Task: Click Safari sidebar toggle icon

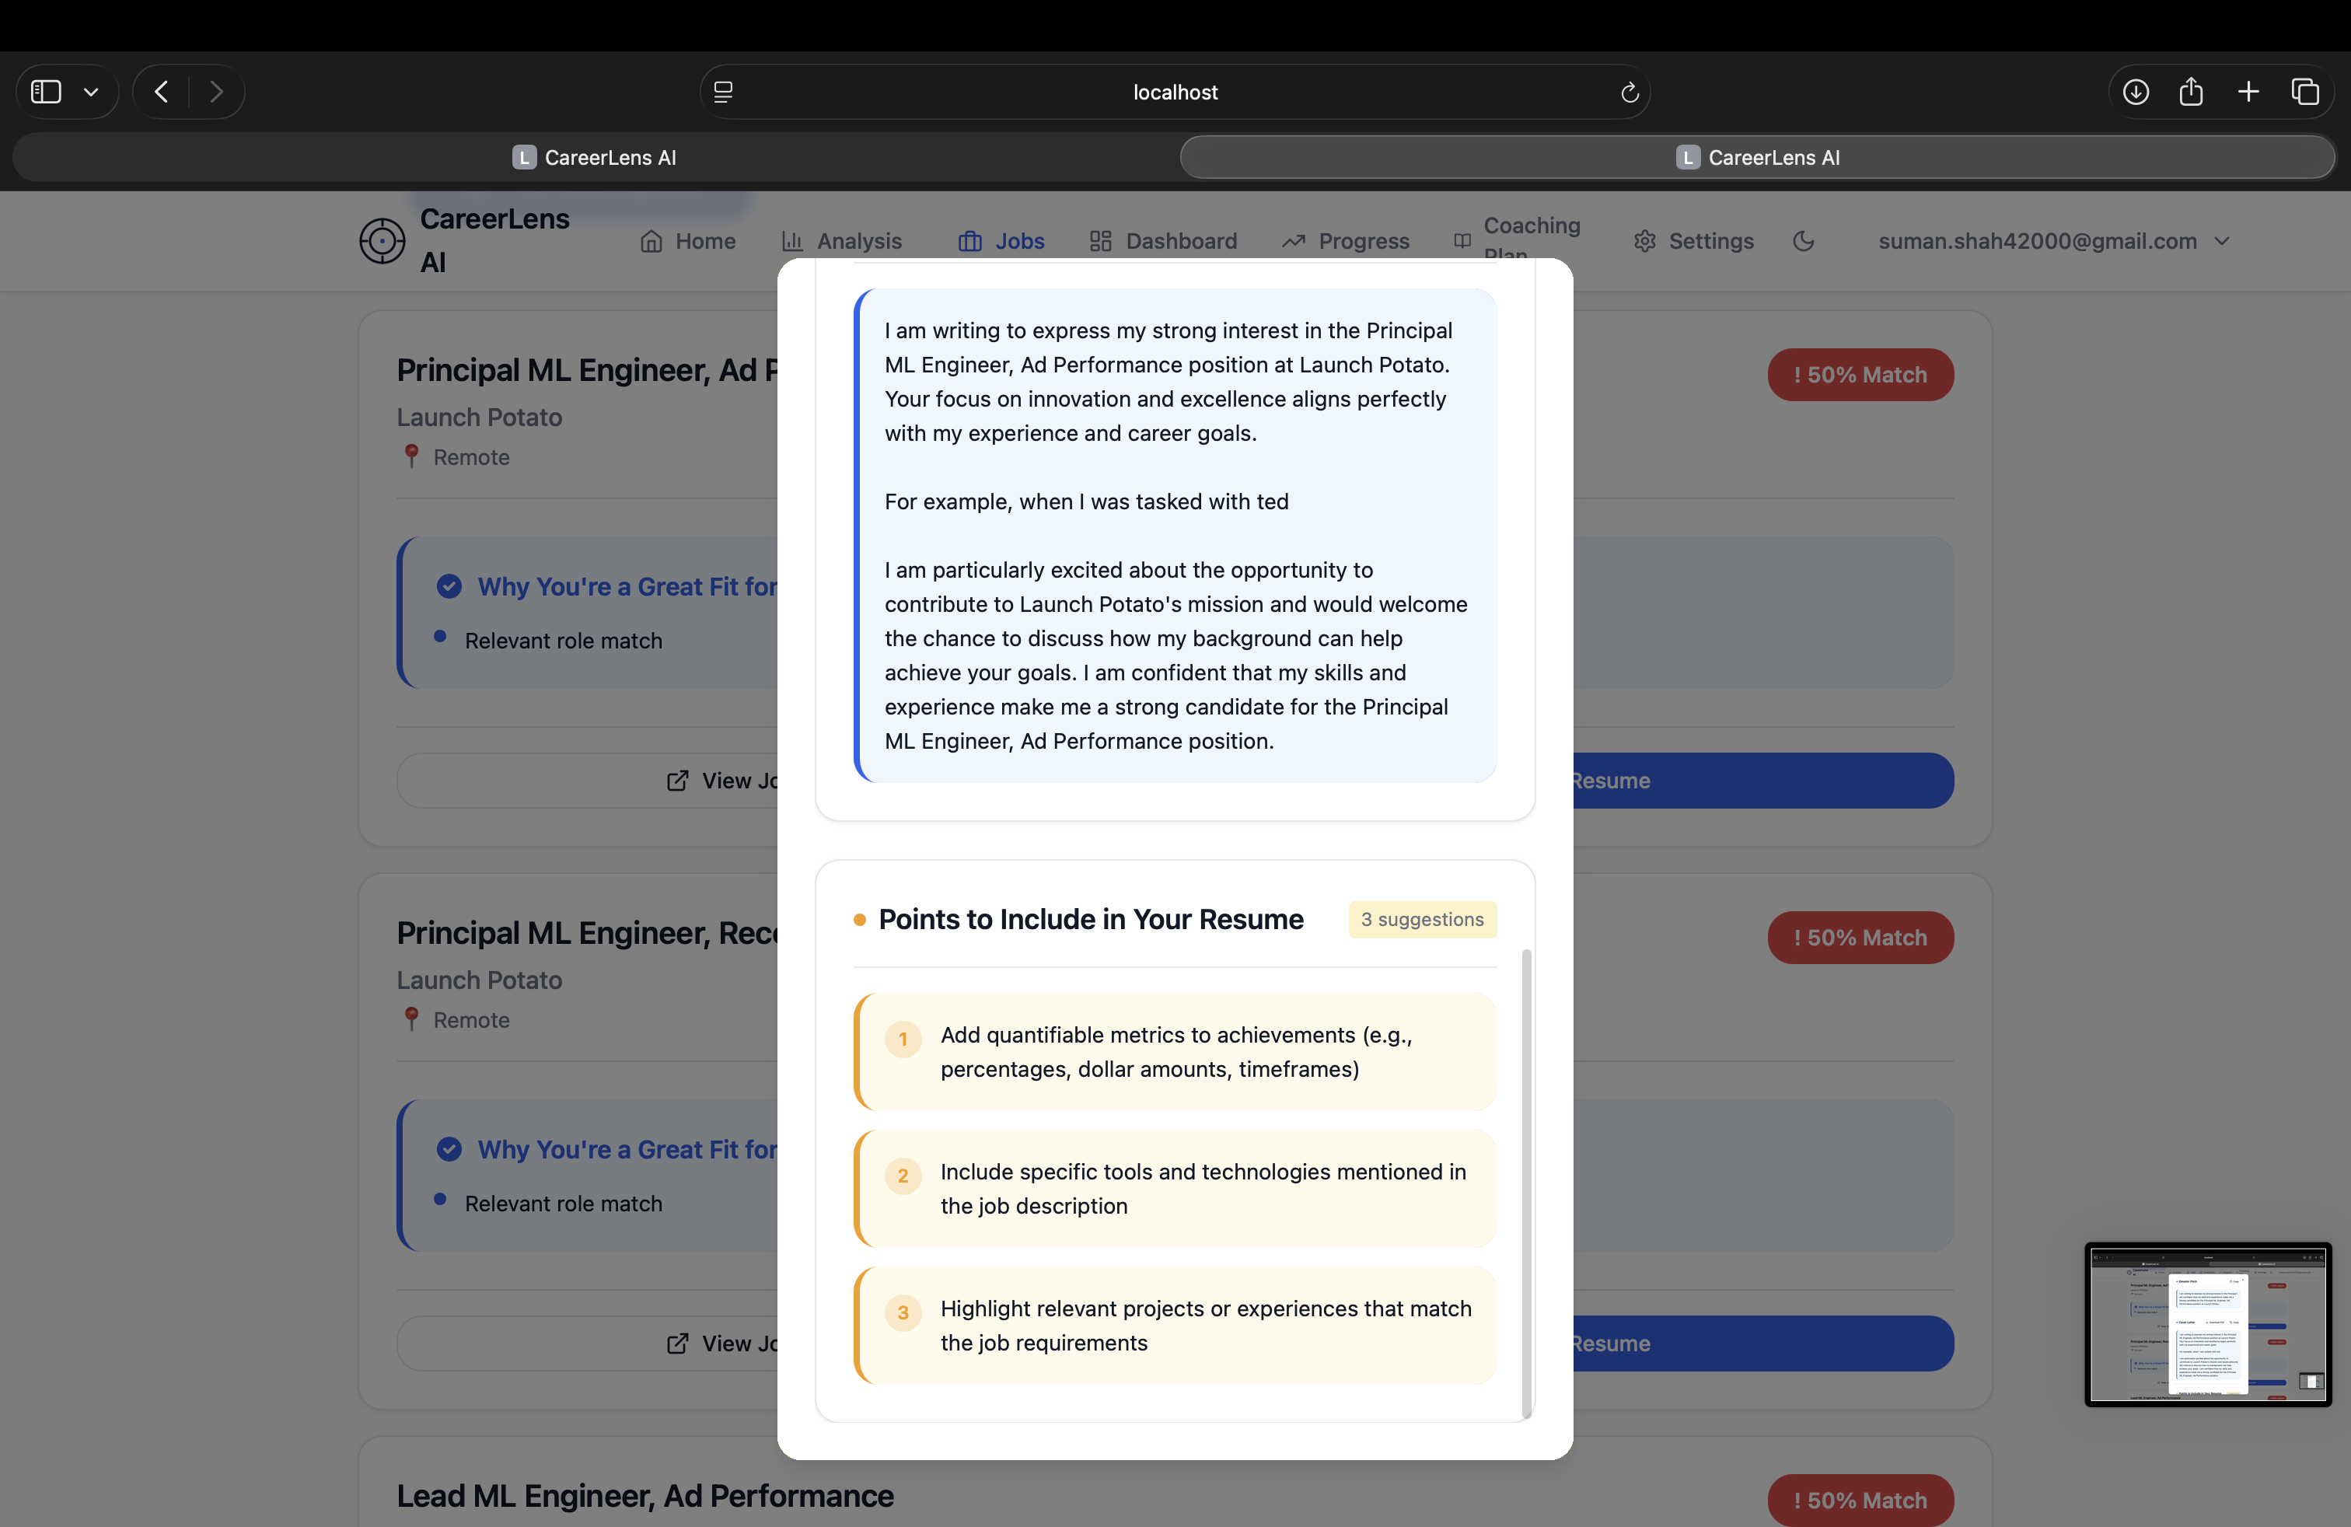Action: [47, 92]
